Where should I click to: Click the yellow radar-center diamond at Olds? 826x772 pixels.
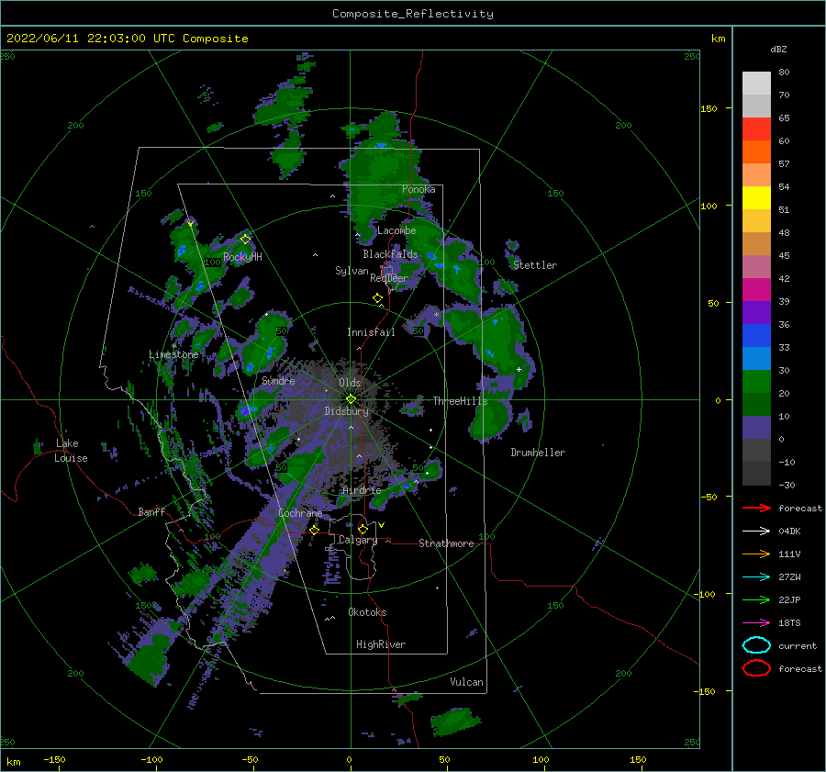[351, 399]
